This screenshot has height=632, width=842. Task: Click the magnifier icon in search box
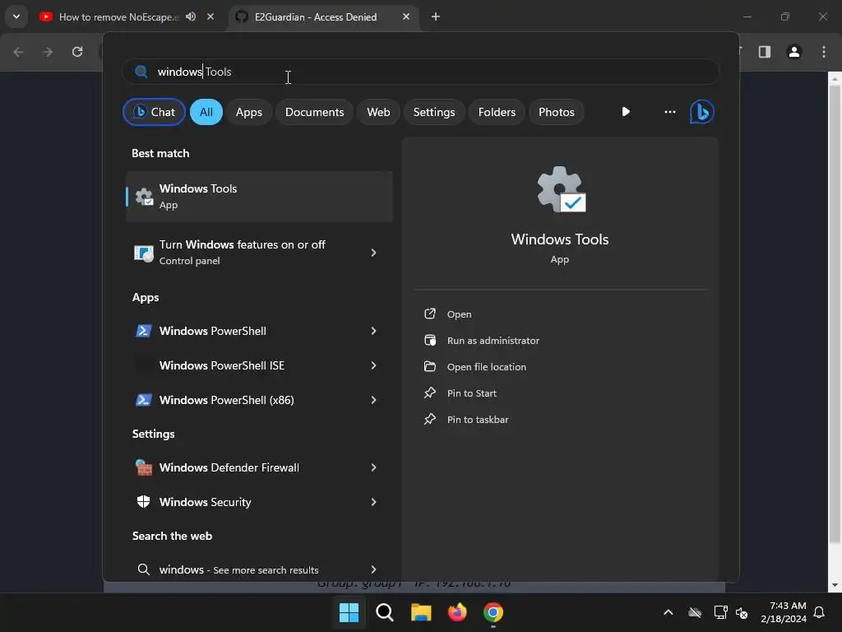[x=141, y=72]
